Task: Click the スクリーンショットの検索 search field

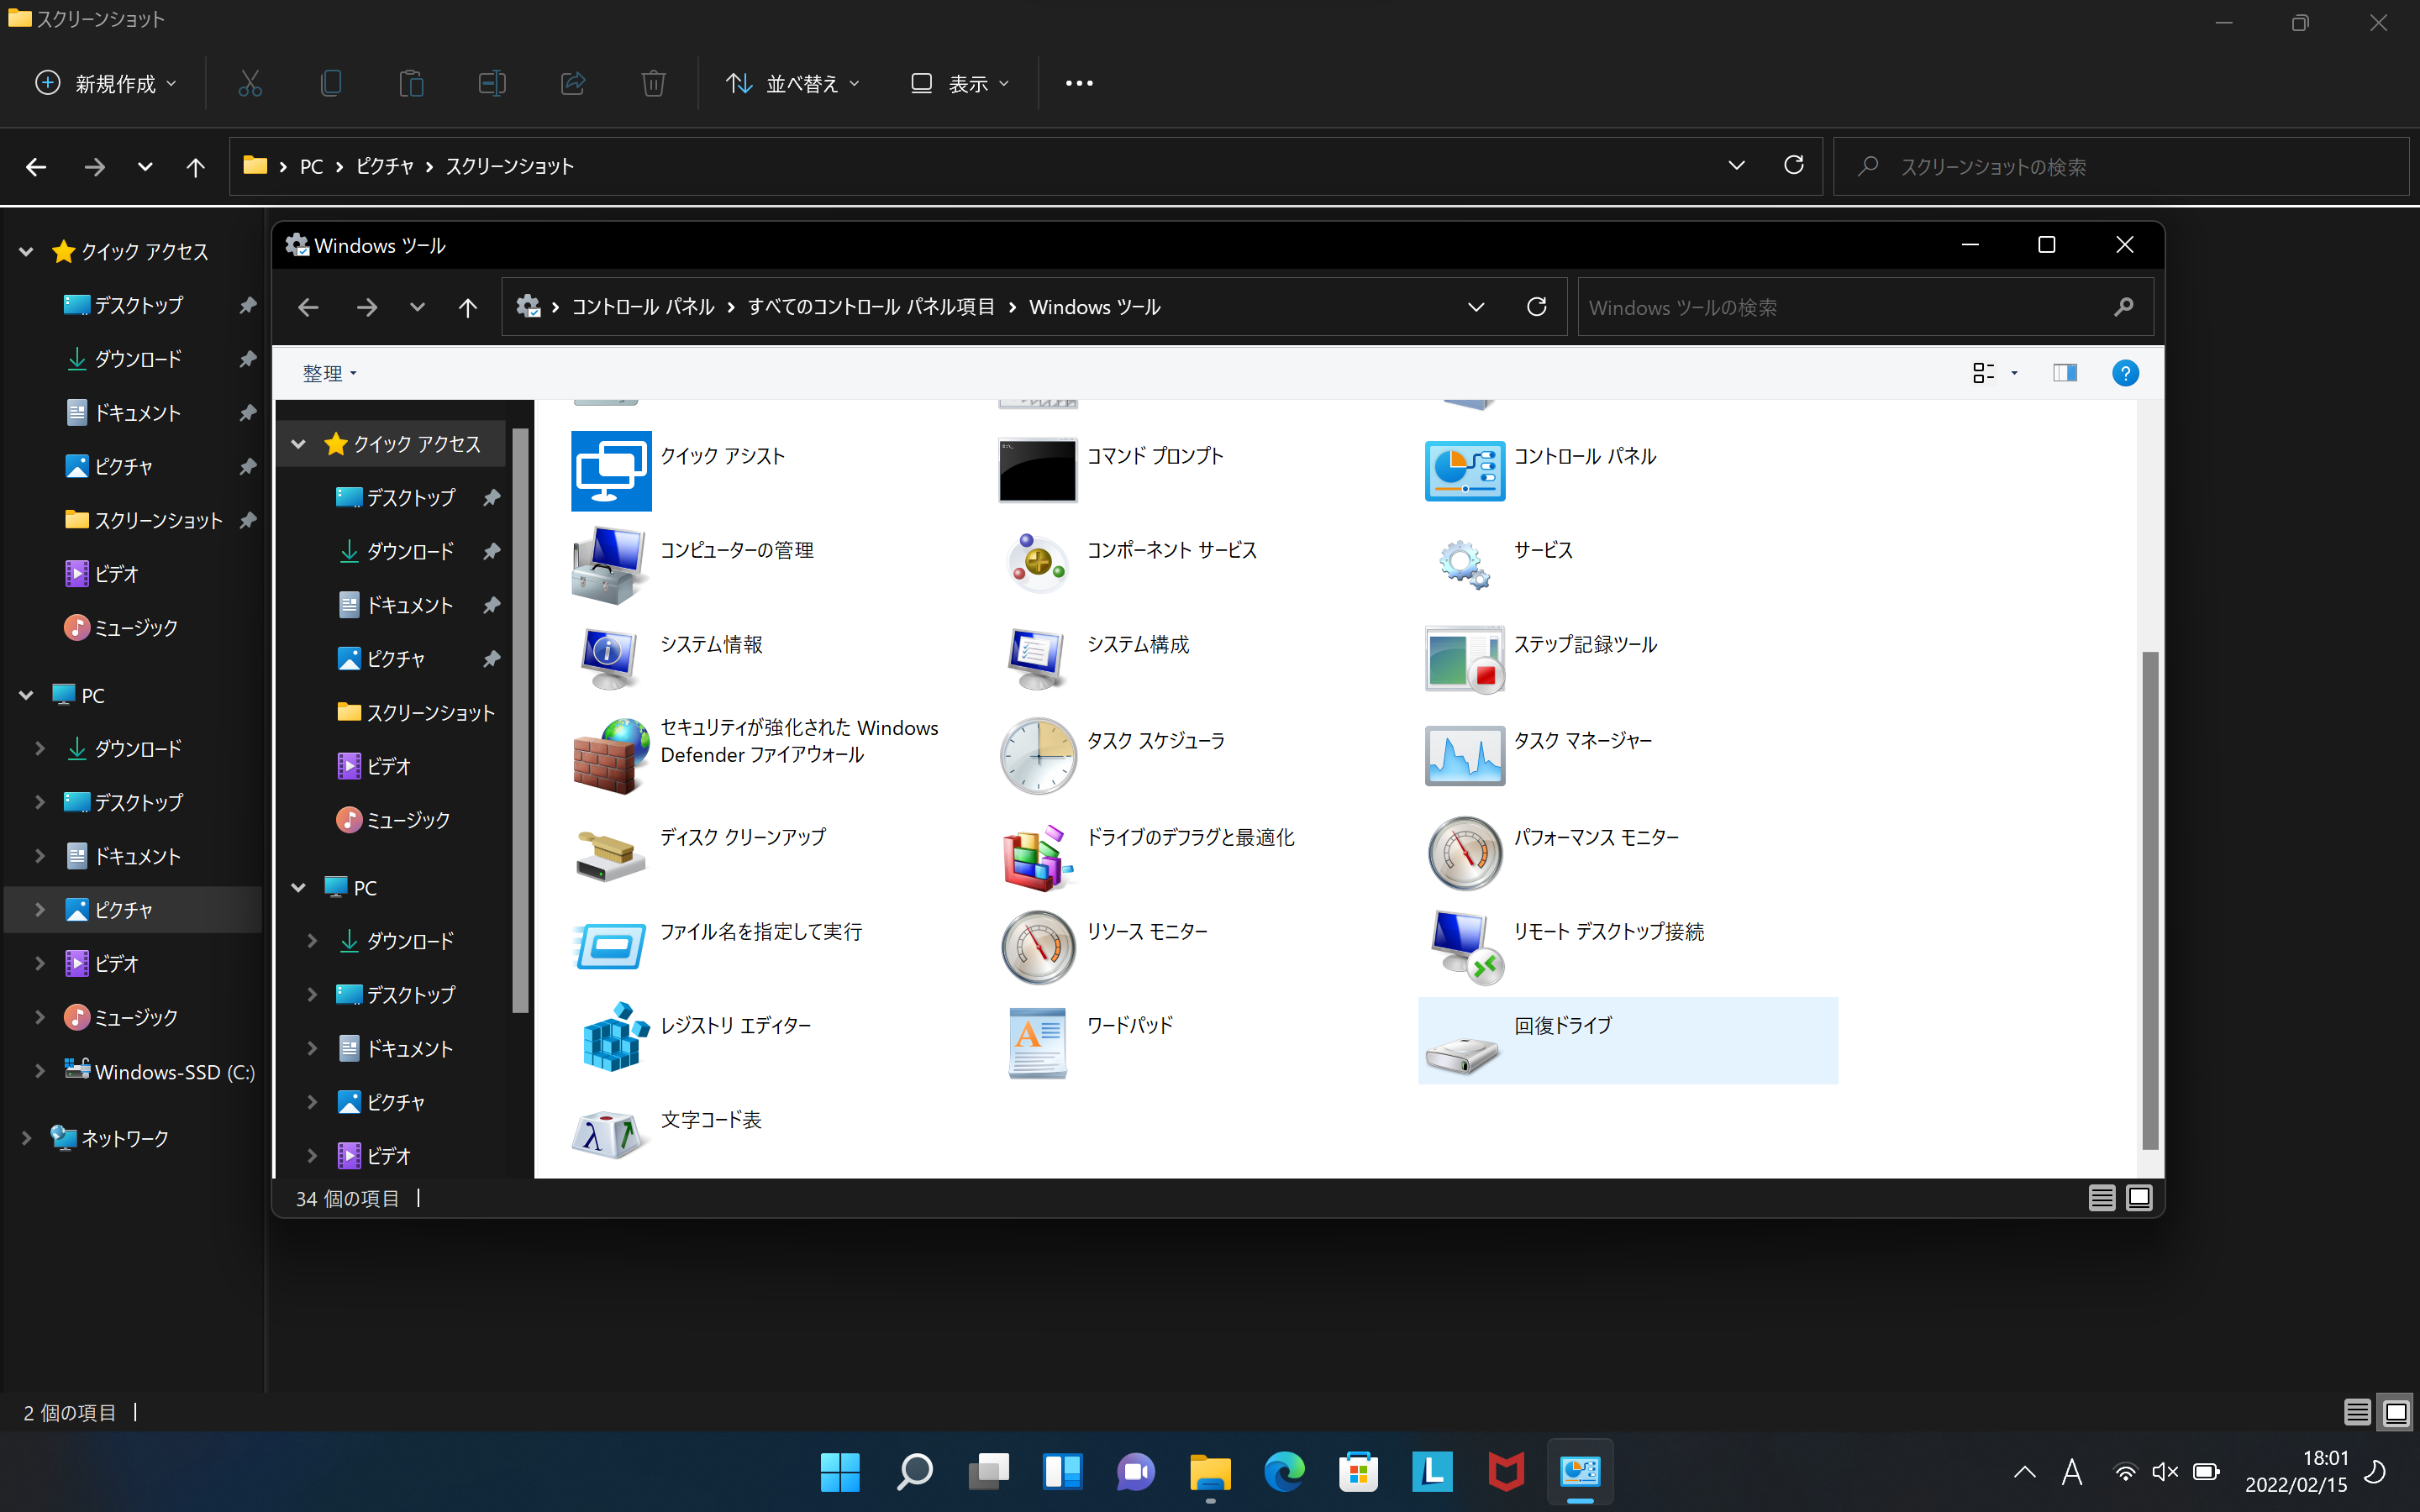Action: coord(2120,166)
